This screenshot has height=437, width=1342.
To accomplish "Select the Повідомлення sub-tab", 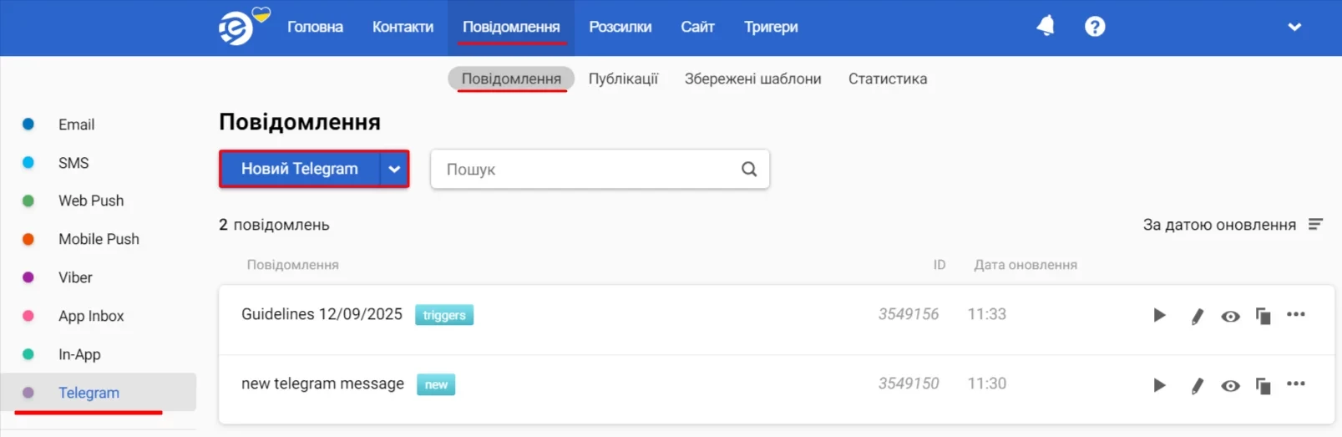I will click(511, 79).
